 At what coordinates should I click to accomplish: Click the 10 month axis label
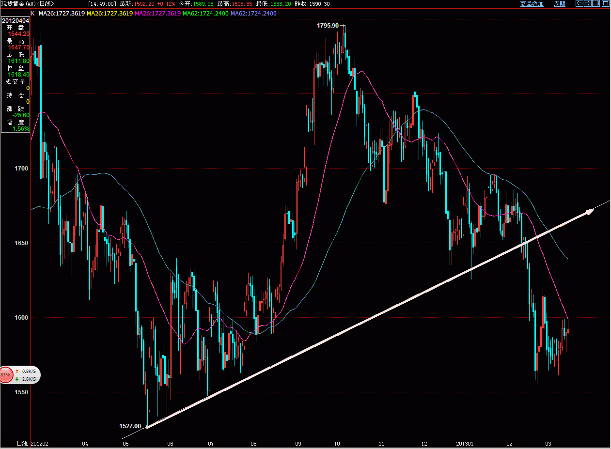point(337,444)
